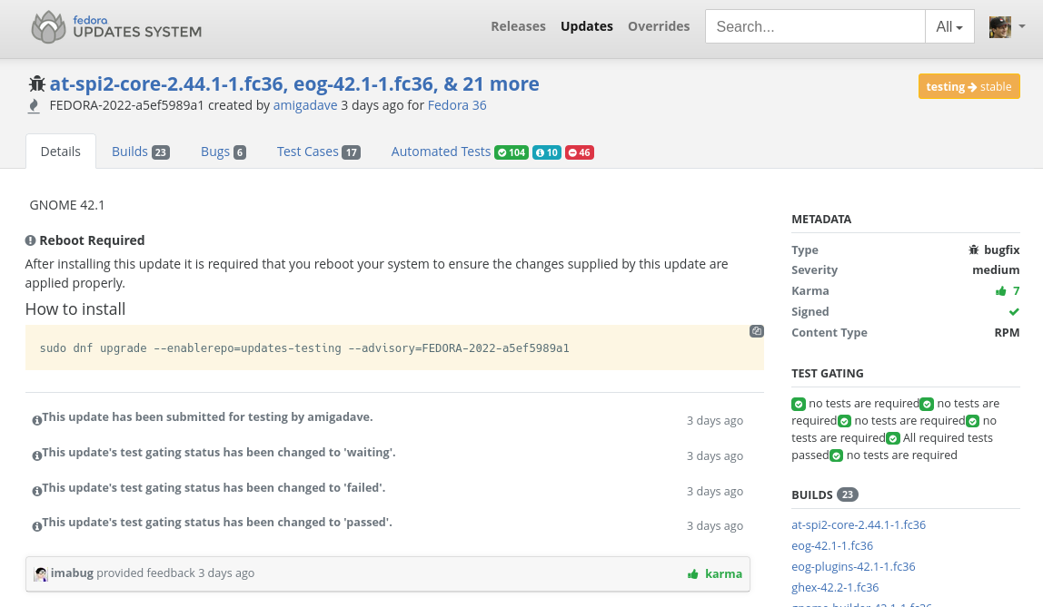Click the thumbs-up karma icon in Metadata
Image resolution: width=1043 pixels, height=607 pixels.
[1003, 290]
